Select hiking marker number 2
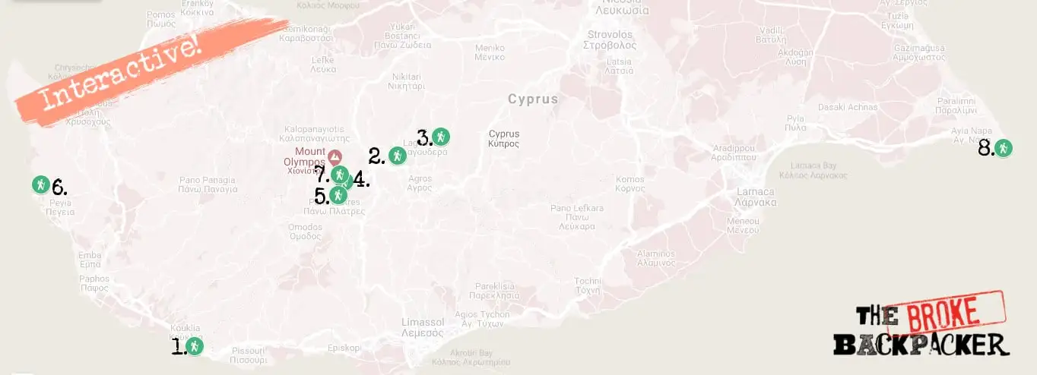Viewport: 1037px width, 375px height. pos(397,156)
